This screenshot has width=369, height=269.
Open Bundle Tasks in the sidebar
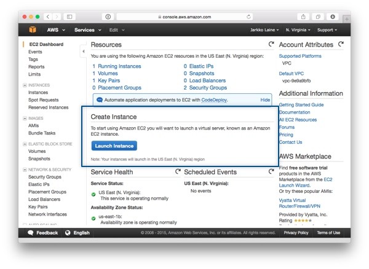[42, 133]
